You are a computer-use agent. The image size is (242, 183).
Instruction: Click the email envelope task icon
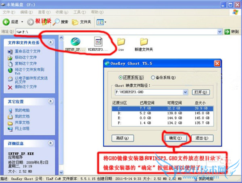(10, 79)
